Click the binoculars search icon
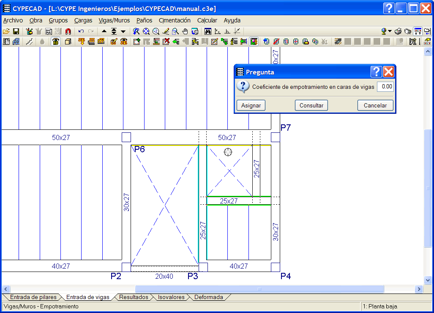 pos(207,31)
